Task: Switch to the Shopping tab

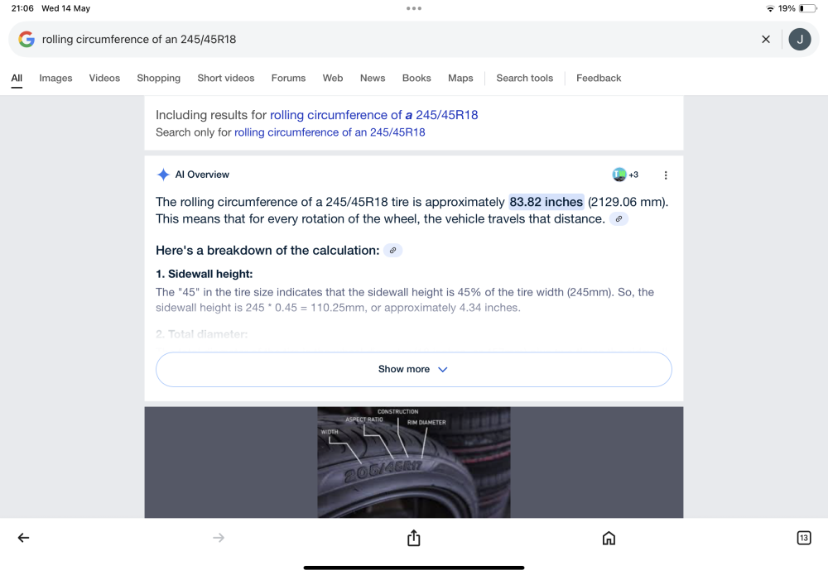Action: (x=158, y=78)
